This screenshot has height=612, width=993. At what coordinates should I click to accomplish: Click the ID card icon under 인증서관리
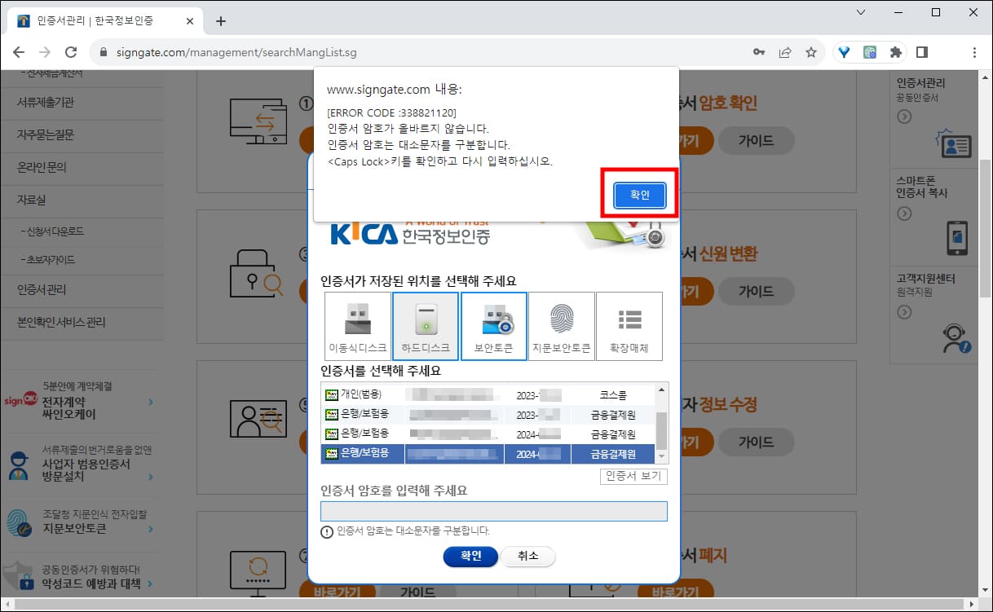click(955, 146)
